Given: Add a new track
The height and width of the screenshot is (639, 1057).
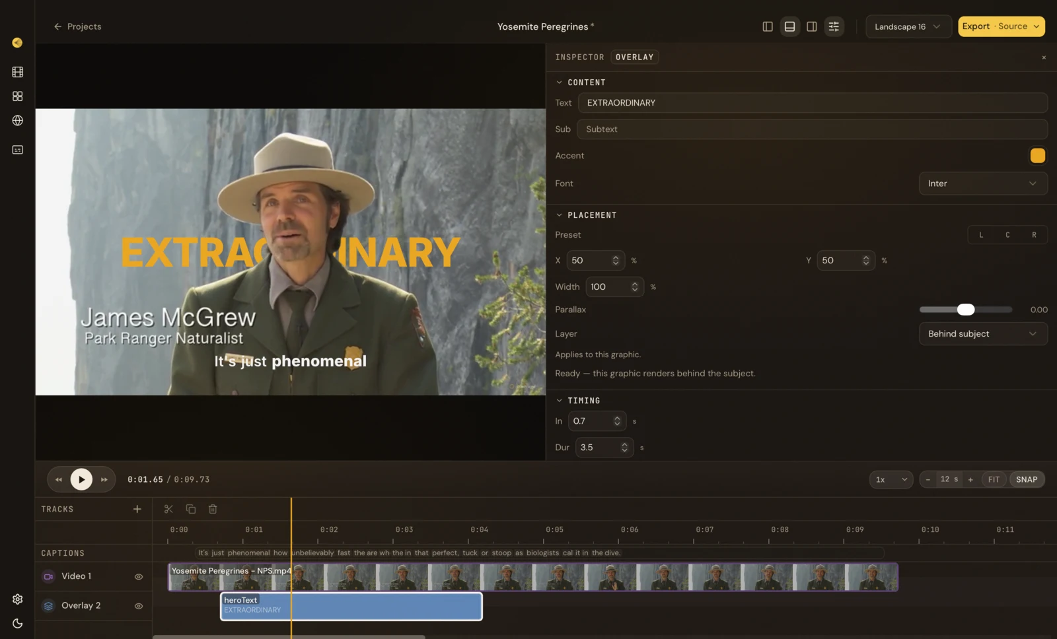Looking at the screenshot, I should point(137,509).
